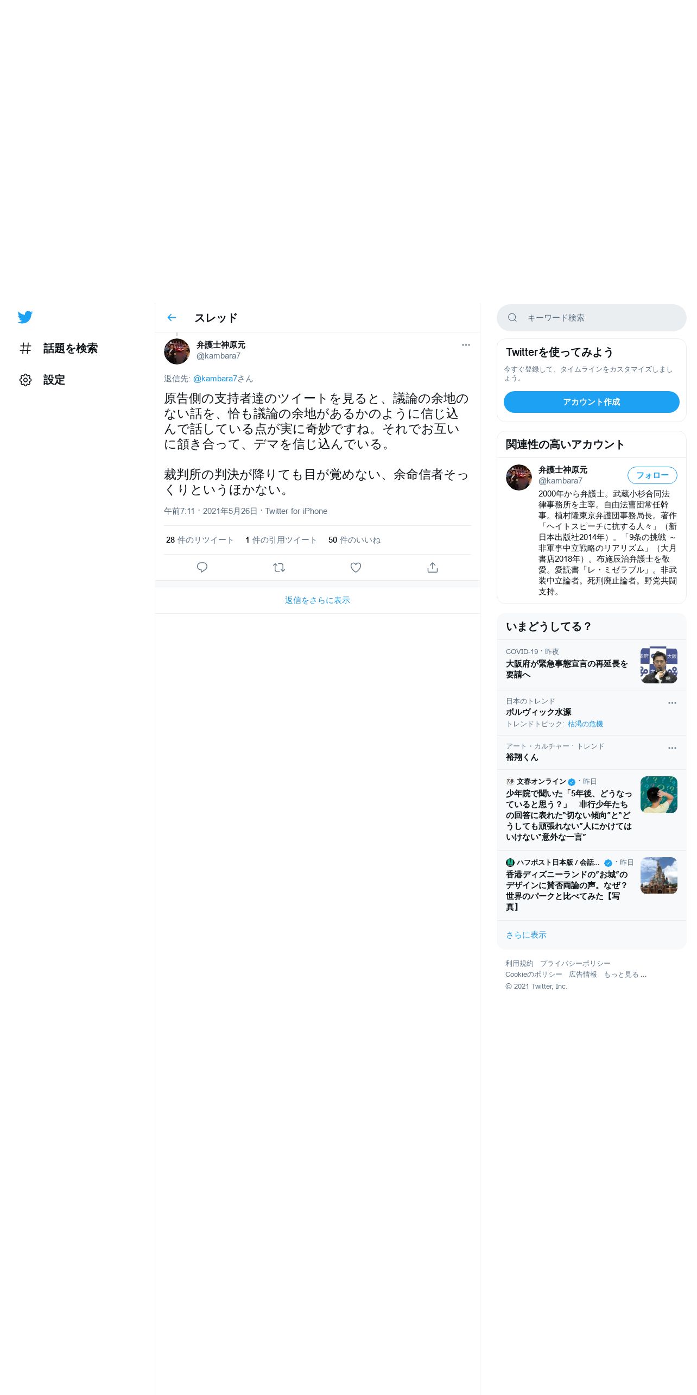697x1395 pixels.
Task: Open options for ボルヴィック水源 trend
Action: 672,703
